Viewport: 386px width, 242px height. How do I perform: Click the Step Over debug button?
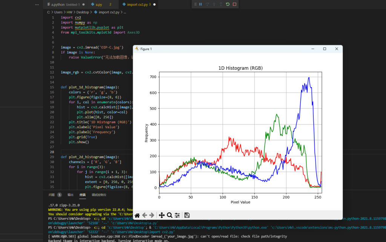[207, 4]
